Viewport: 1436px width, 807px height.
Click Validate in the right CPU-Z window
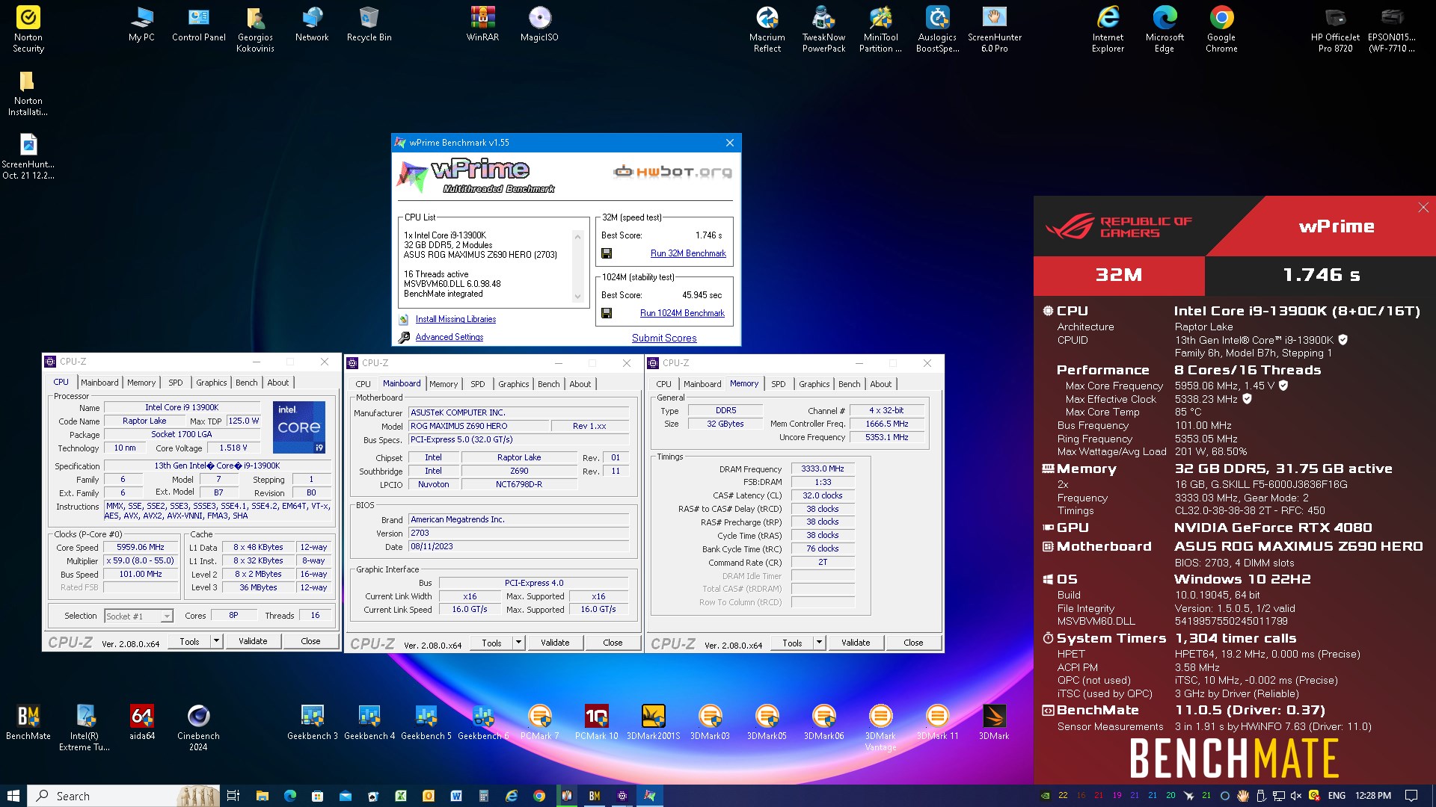pos(856,643)
